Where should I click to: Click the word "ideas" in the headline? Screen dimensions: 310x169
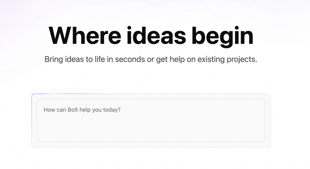pos(156,36)
